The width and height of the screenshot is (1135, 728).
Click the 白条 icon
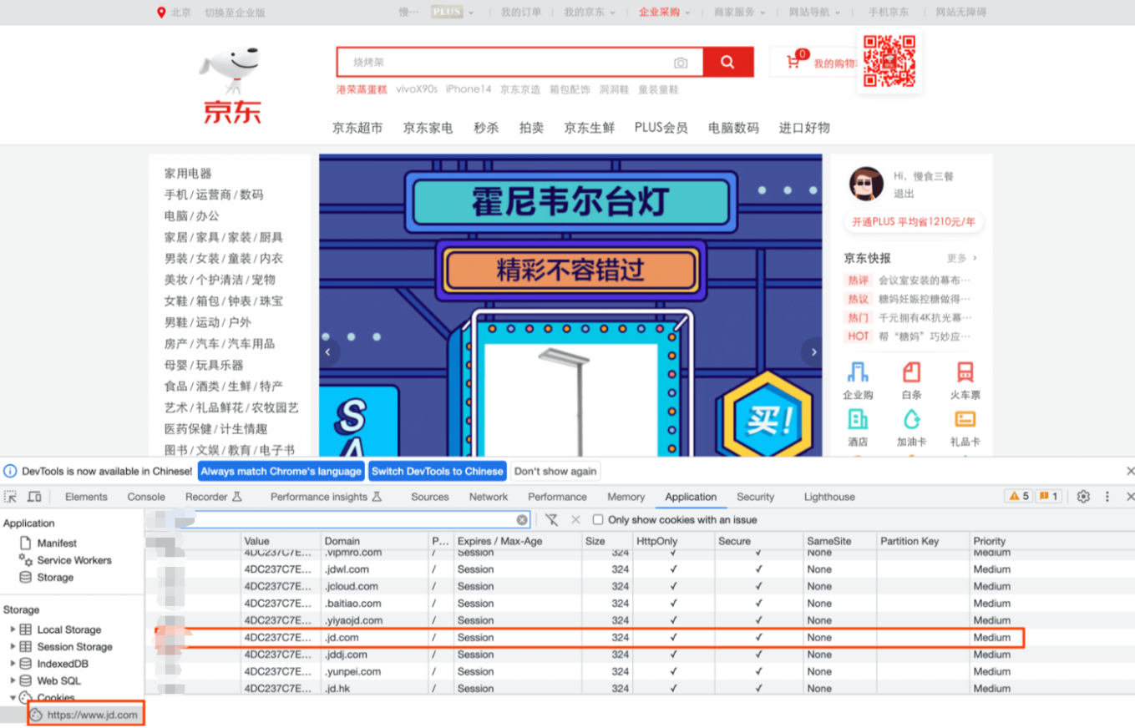click(x=911, y=372)
